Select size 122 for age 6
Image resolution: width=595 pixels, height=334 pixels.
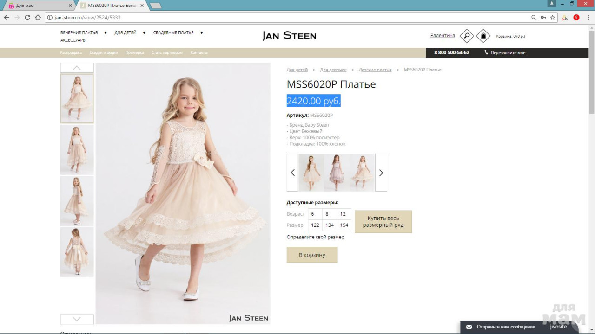[x=315, y=225]
